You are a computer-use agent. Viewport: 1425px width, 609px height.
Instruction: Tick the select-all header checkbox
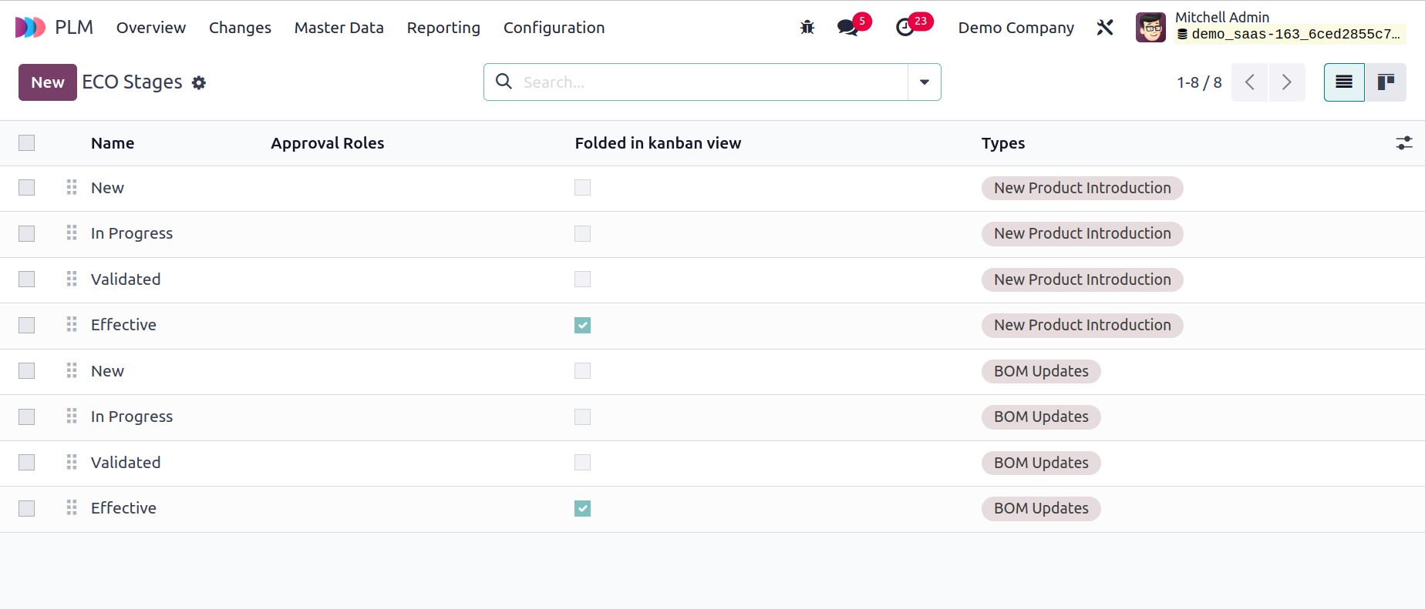point(27,143)
